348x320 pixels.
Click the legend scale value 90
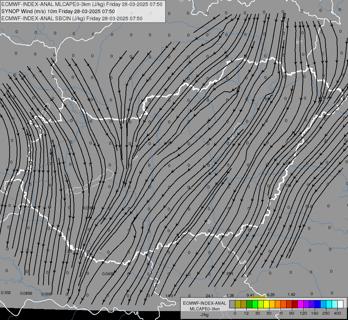click(291, 313)
